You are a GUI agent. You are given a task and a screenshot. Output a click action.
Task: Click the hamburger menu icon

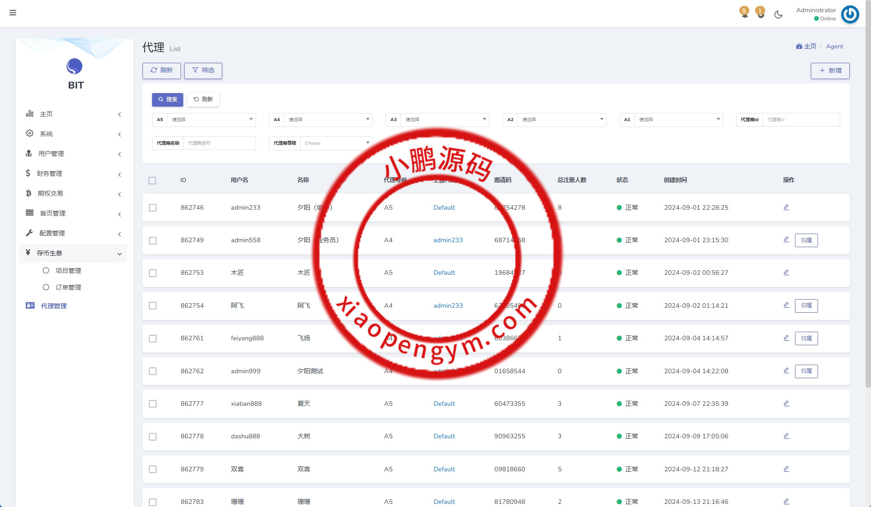(x=13, y=13)
